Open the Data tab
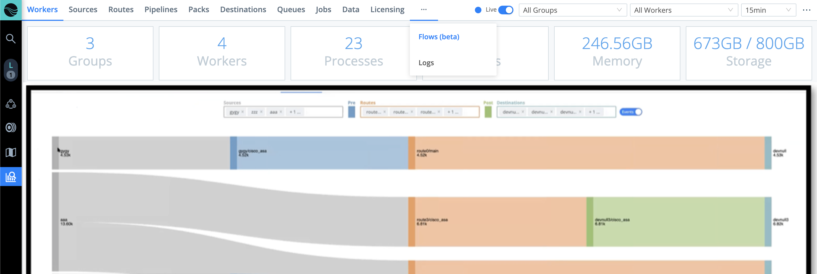This screenshot has height=274, width=817. (x=350, y=9)
